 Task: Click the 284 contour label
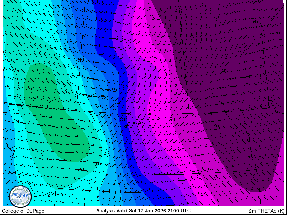[x=108, y=90]
